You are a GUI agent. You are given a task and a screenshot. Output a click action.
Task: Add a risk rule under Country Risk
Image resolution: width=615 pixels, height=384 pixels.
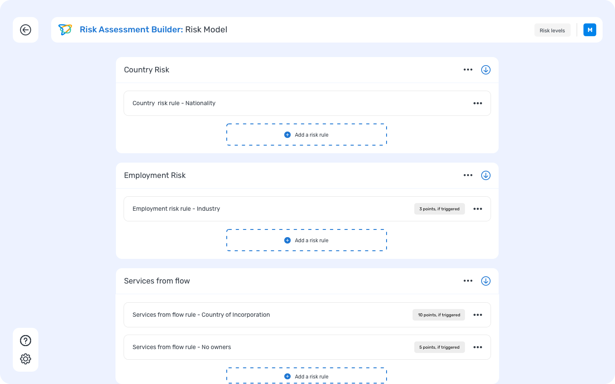point(306,135)
